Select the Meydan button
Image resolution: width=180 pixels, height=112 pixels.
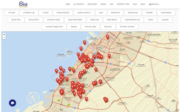74,27
